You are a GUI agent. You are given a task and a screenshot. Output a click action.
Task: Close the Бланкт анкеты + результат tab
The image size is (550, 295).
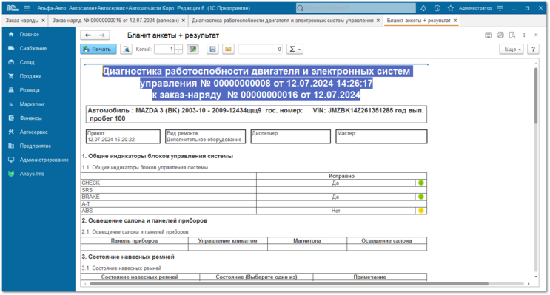(x=455, y=21)
